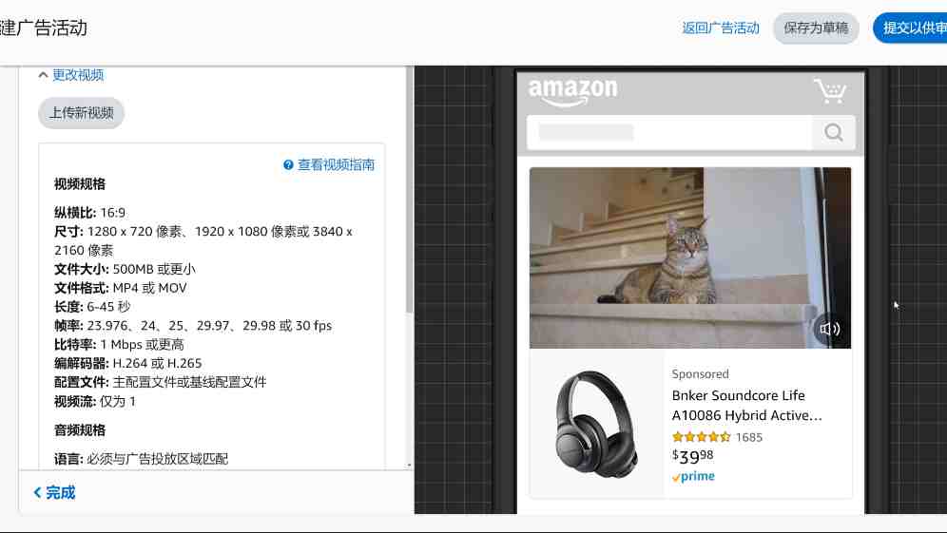Click the Bnker Soundcore Life product title
This screenshot has width=947, height=533.
click(x=746, y=405)
